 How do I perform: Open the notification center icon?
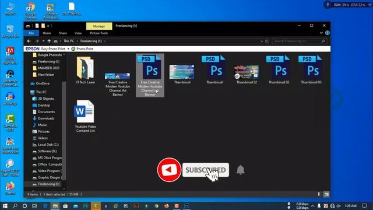click(364, 206)
